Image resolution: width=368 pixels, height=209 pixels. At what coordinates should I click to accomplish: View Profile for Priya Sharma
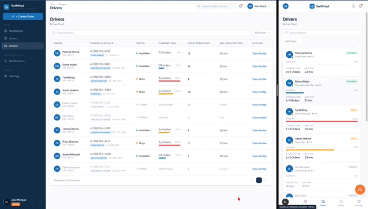[x=259, y=143]
